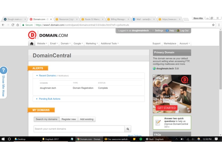Open the Email dropdown menu
This screenshot has height=158, width=222.
pyautogui.click(x=54, y=43)
